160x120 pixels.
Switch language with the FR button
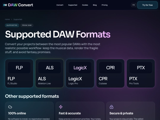134,5
